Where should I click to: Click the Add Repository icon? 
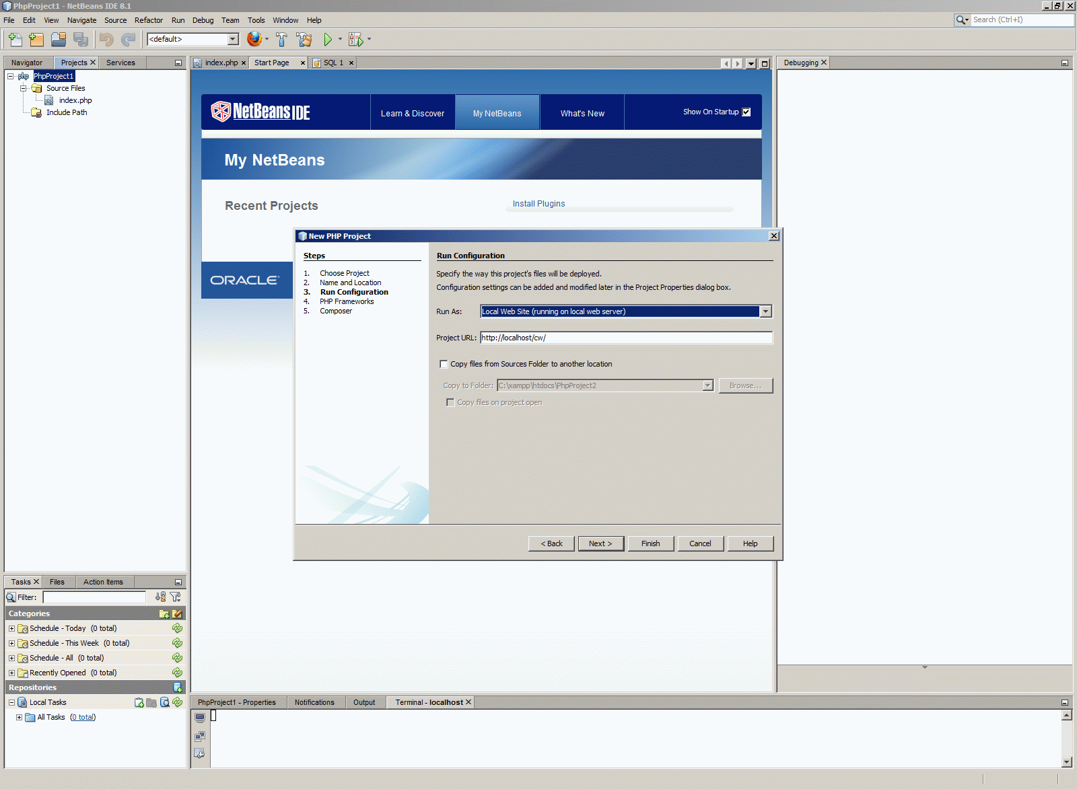click(178, 687)
